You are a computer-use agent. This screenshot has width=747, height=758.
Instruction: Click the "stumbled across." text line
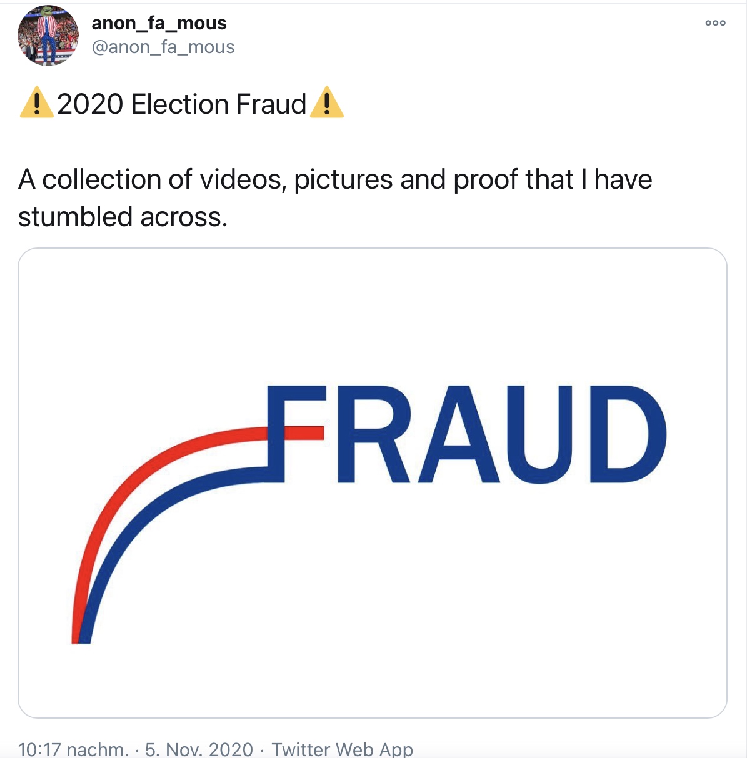[123, 217]
